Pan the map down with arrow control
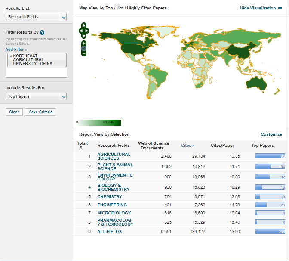 tap(84, 35)
